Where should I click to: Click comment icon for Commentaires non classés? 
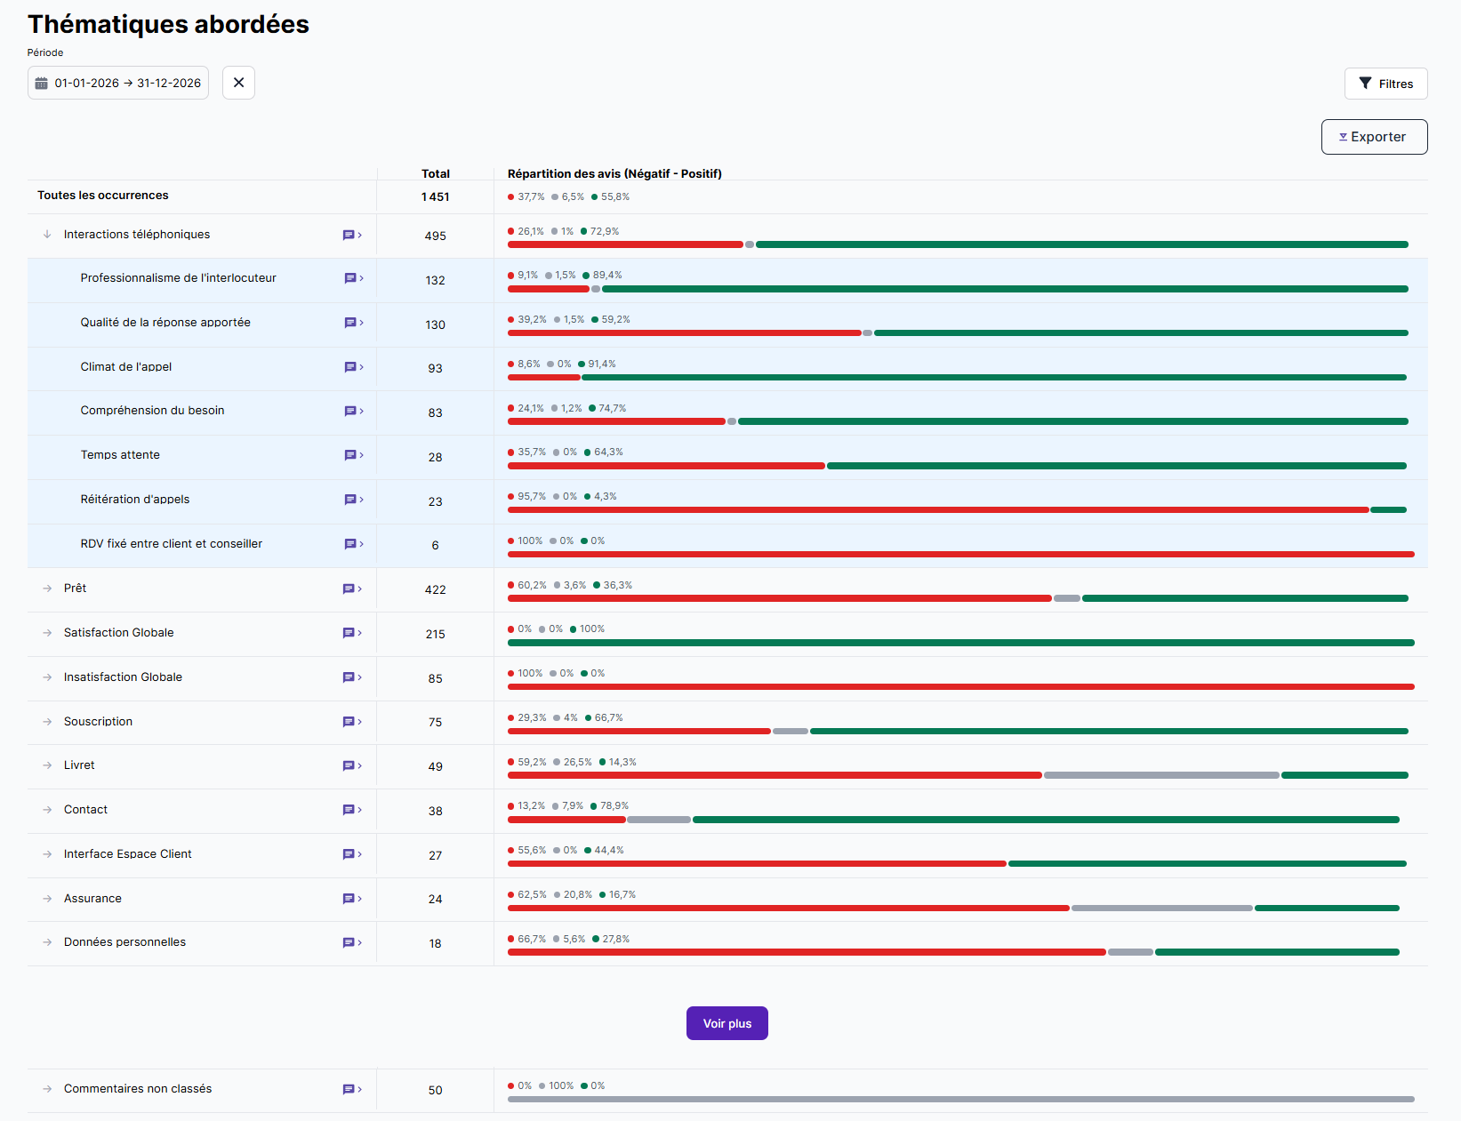click(349, 1089)
